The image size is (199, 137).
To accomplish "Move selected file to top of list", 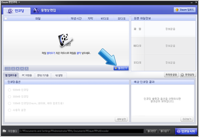I will coord(13,68).
